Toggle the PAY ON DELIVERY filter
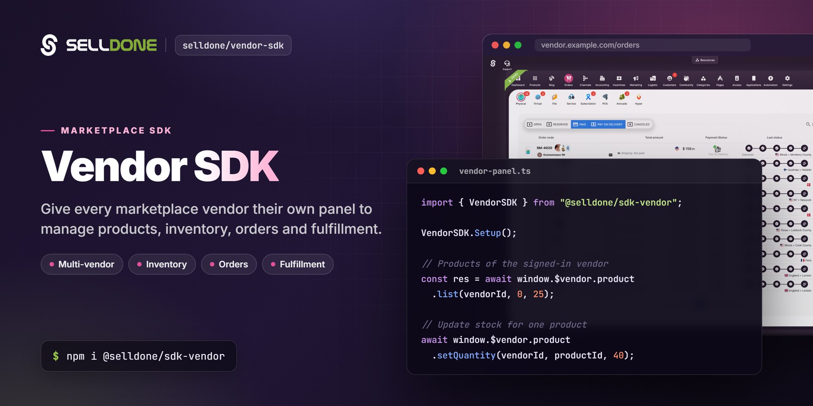This screenshot has height=406, width=813. point(607,124)
